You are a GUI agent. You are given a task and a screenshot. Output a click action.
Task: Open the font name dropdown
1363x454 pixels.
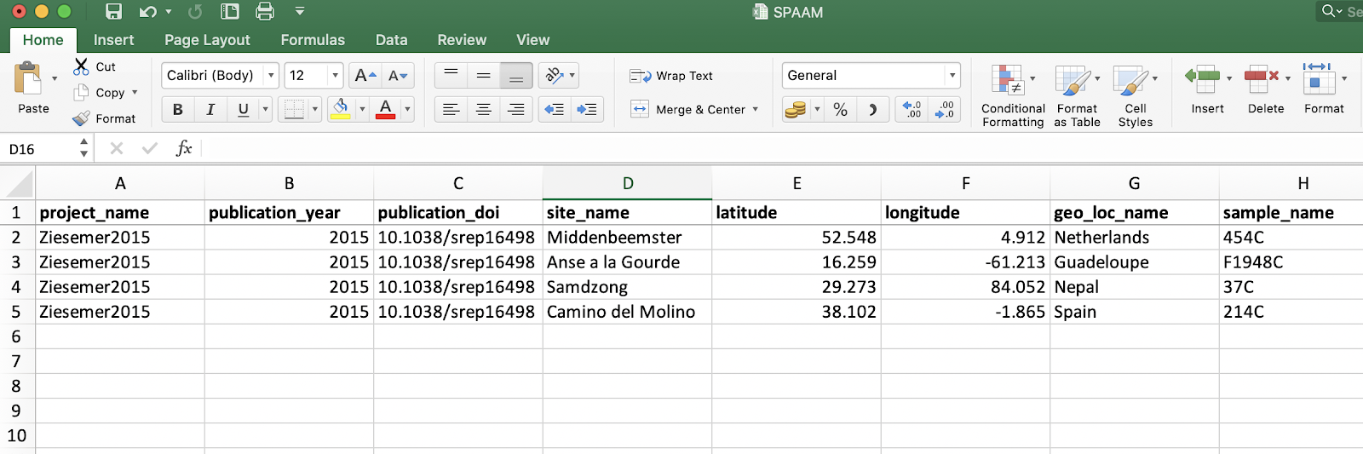(x=271, y=75)
